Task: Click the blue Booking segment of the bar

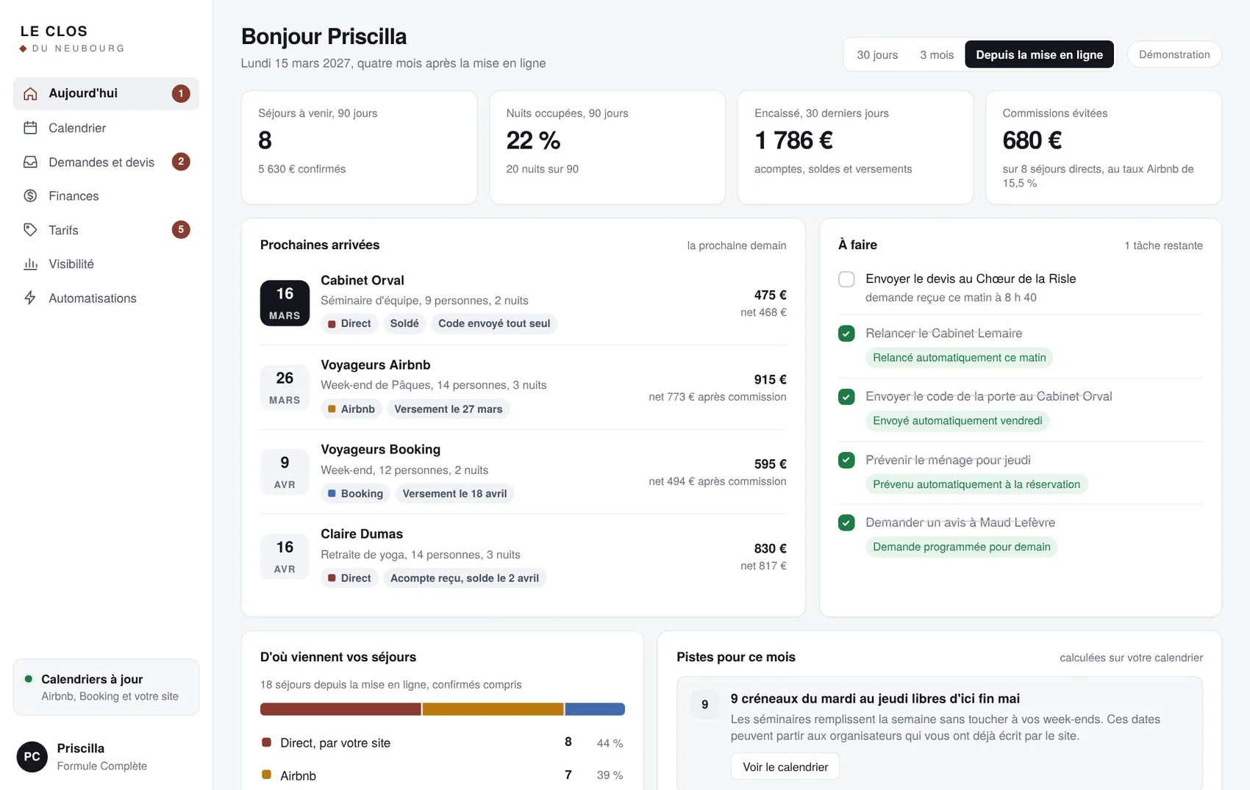Action: pyautogui.click(x=595, y=709)
